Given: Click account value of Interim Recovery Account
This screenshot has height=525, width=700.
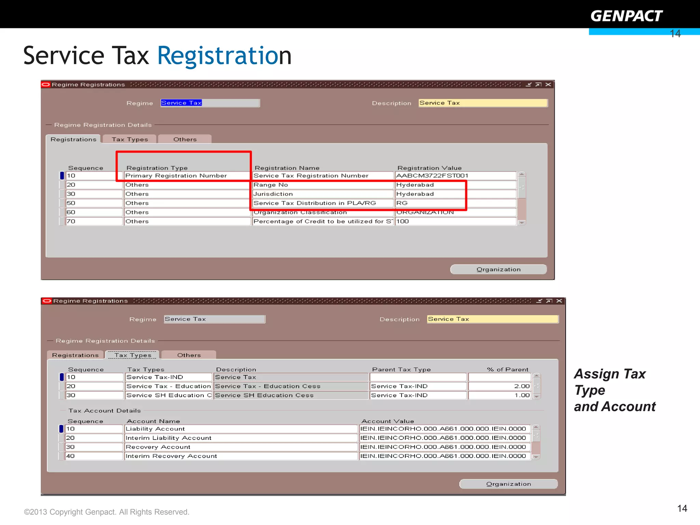Looking at the screenshot, I should tap(445, 456).
